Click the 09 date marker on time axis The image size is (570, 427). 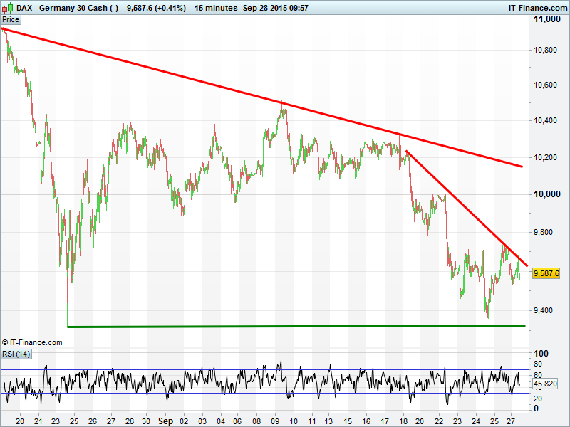[277, 421]
